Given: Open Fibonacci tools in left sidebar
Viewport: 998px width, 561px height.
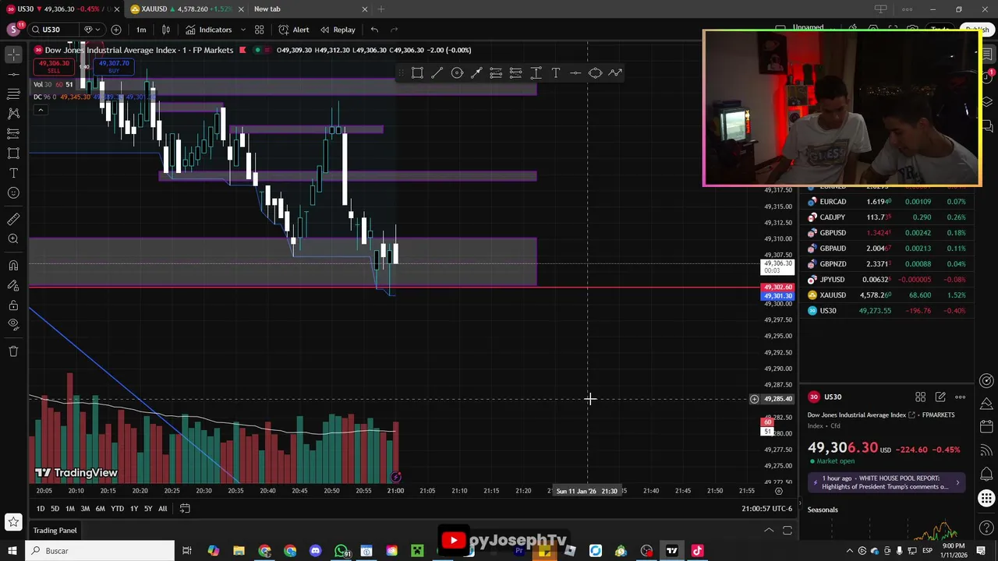Looking at the screenshot, I should [13, 93].
